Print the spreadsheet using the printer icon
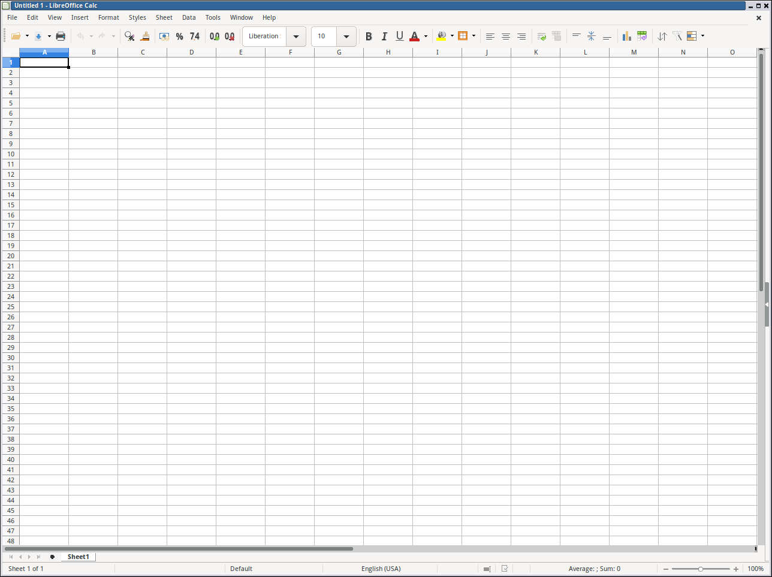The height and width of the screenshot is (577, 772). pos(61,36)
